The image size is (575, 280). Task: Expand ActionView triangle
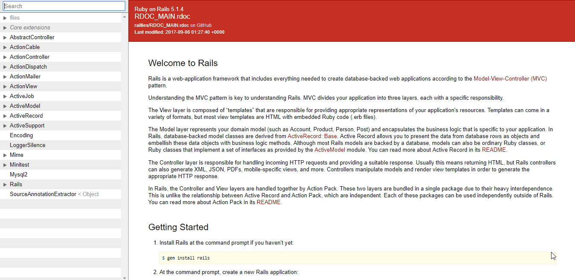pos(5,87)
